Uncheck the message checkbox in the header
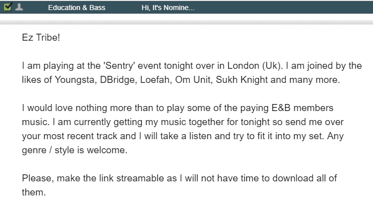373x207 pixels. tap(8, 8)
